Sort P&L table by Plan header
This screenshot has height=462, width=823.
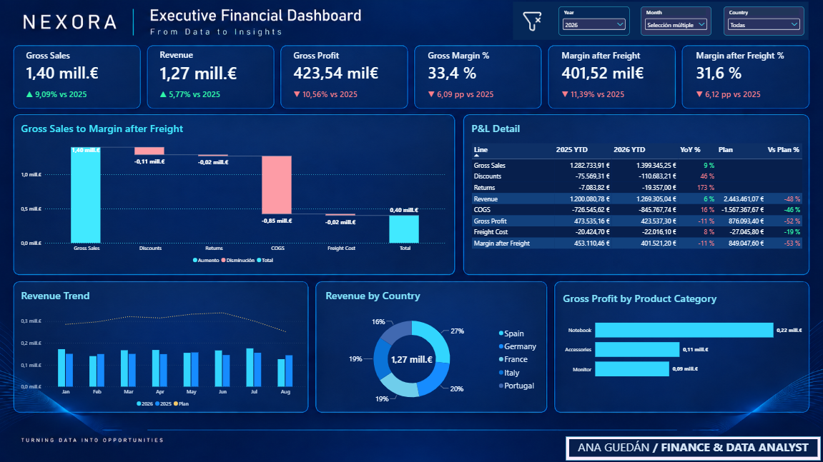(725, 149)
